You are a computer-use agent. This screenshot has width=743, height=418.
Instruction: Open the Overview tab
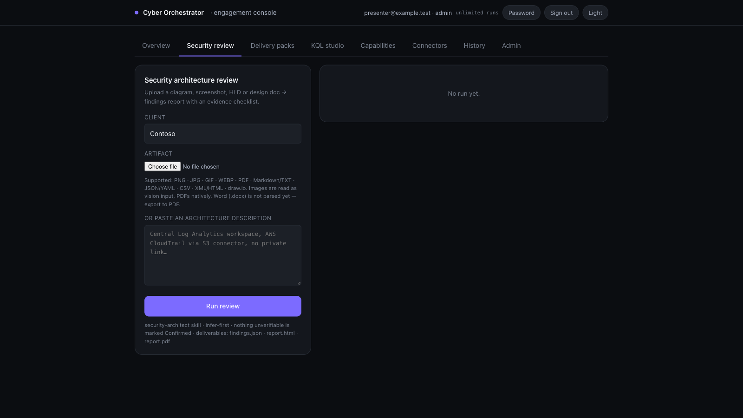click(x=156, y=46)
